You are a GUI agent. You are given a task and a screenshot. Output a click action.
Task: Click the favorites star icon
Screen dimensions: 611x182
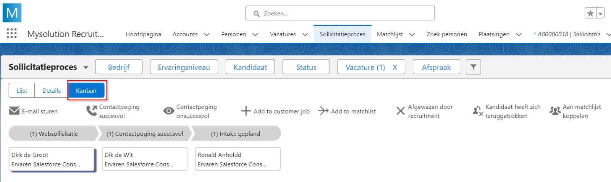590,13
